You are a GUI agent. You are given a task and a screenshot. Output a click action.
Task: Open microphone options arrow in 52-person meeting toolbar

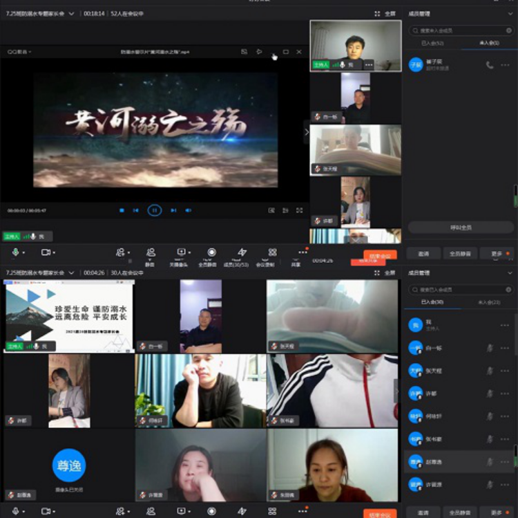(23, 252)
